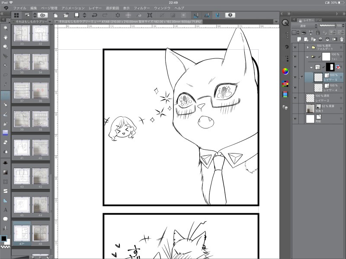Open the Color wheel palette
This screenshot has height=259, width=346.
[x=285, y=71]
